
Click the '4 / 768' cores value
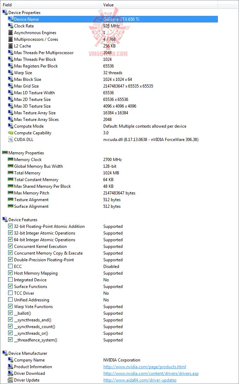pos(110,39)
